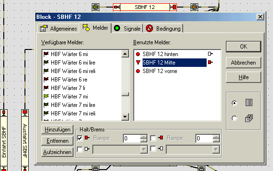273x171 pixels.
Task: Click flag icon of HBF Wärter 7 mi lire
Action: [x=46, y=105]
